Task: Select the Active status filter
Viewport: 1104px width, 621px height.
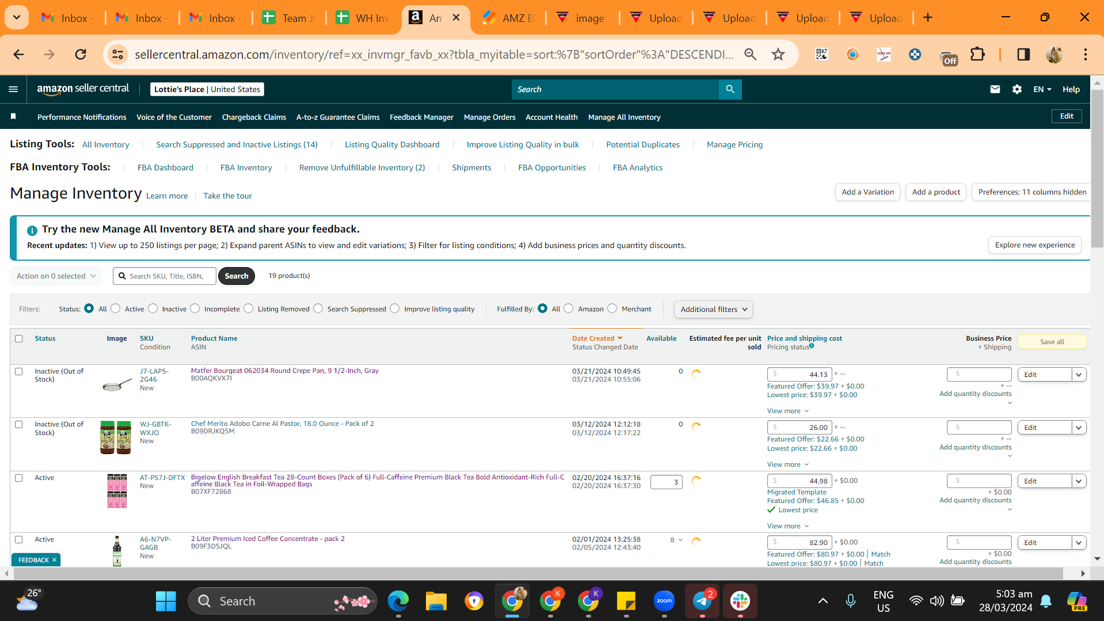Action: 116,308
